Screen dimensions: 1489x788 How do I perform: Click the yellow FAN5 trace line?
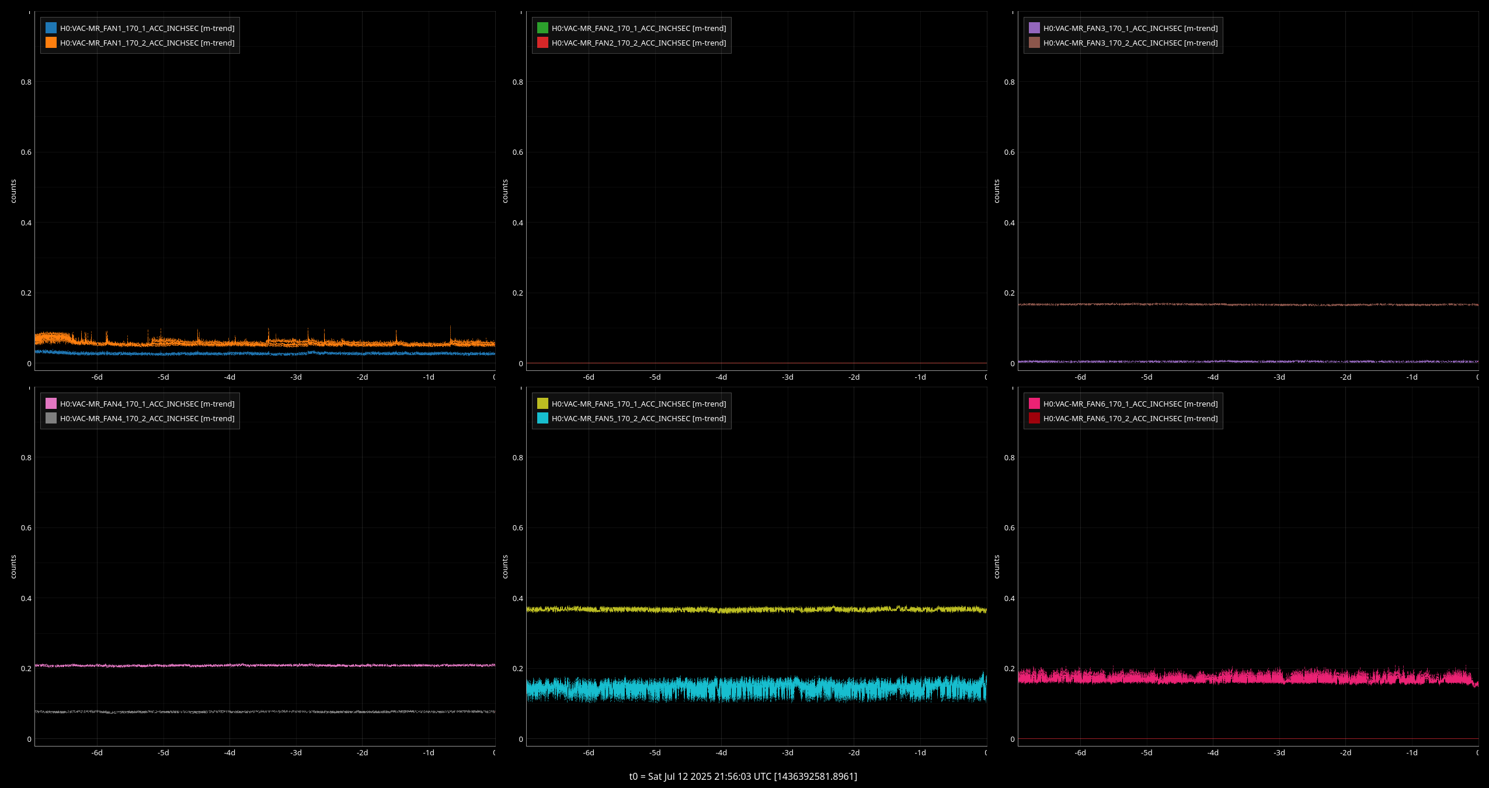point(756,609)
